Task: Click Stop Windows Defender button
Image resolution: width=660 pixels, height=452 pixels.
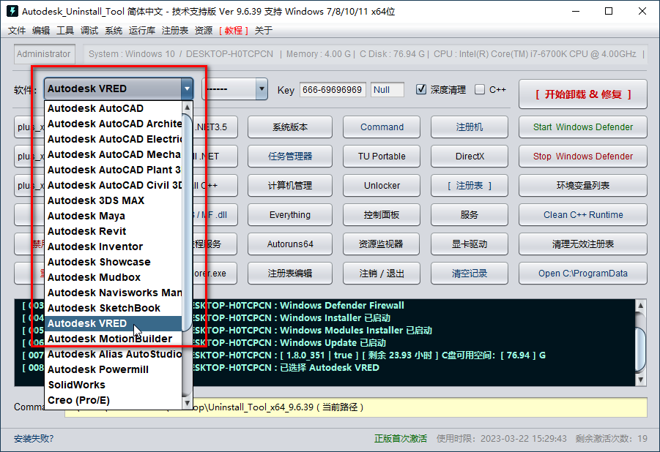Action: pyautogui.click(x=583, y=157)
